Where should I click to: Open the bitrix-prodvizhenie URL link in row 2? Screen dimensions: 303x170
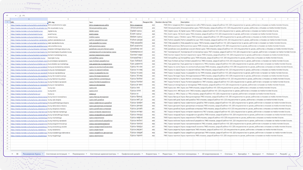click(29, 25)
